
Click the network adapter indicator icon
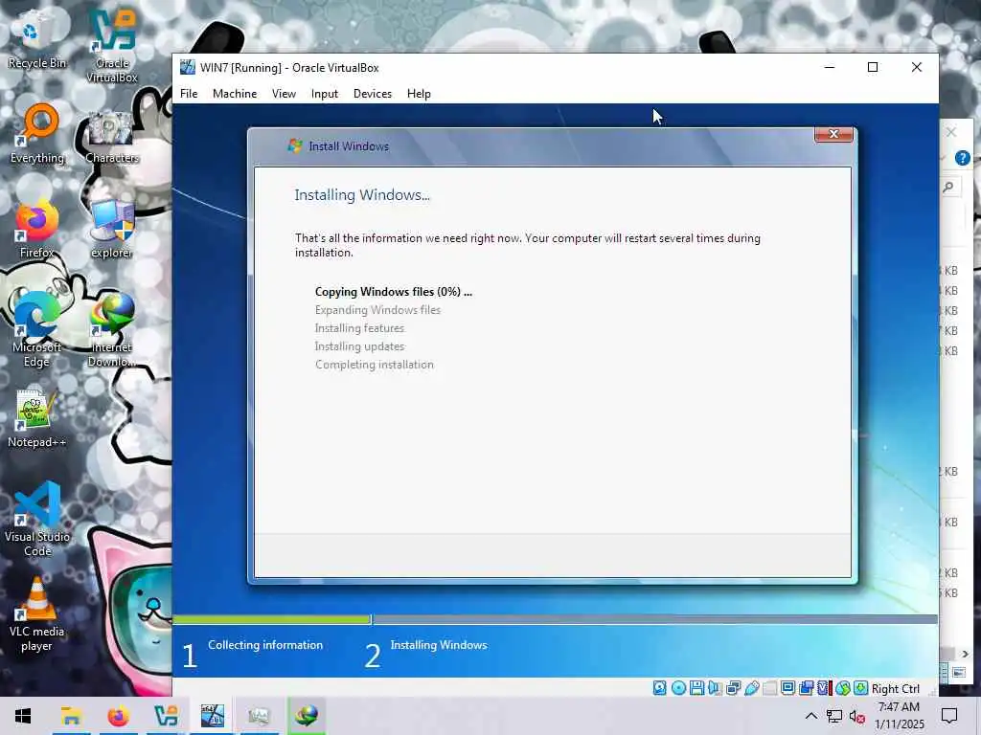[x=733, y=688]
